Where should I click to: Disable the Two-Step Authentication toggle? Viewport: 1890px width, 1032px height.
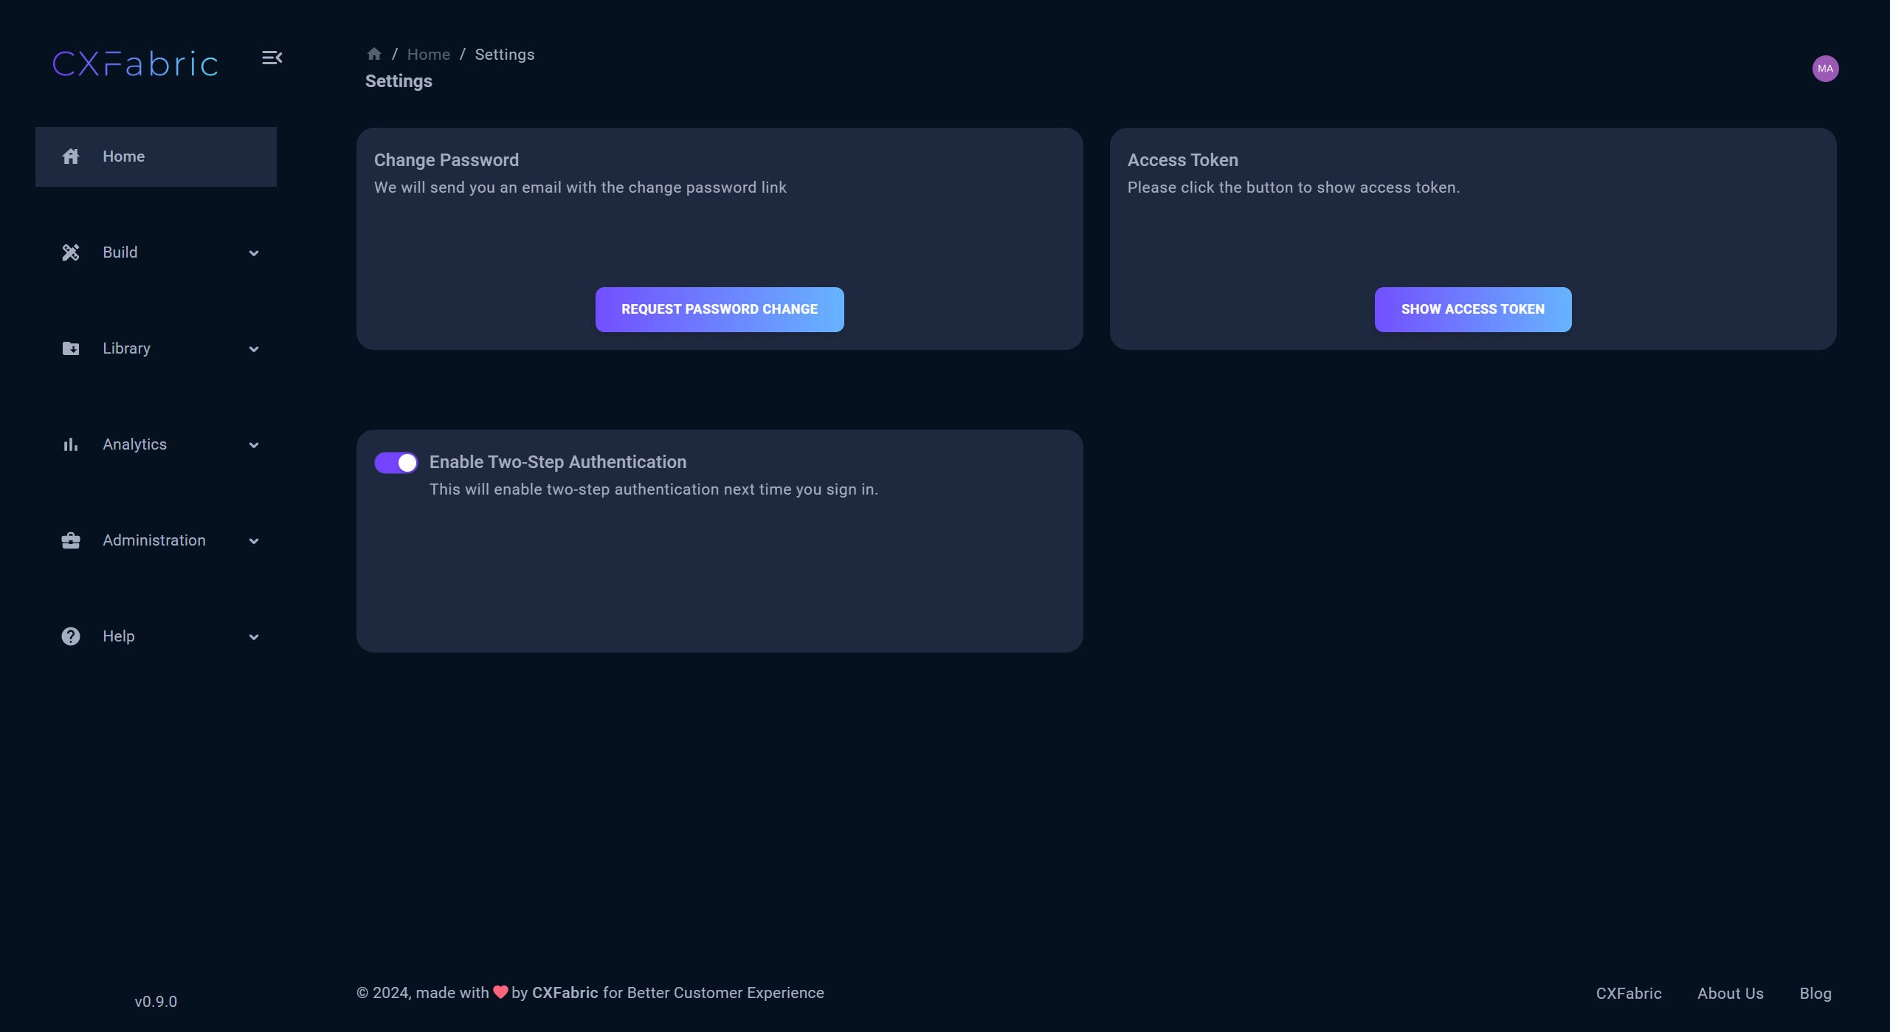(x=396, y=463)
